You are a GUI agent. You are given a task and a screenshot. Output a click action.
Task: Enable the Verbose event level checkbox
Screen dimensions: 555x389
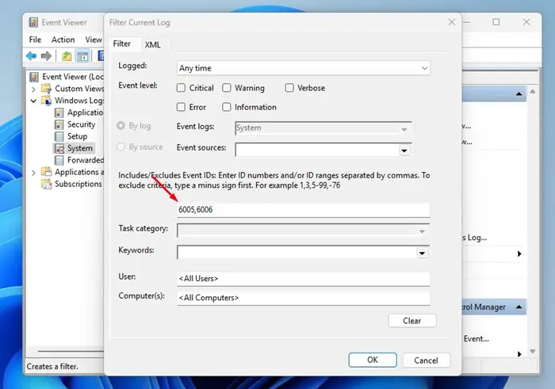coord(289,88)
